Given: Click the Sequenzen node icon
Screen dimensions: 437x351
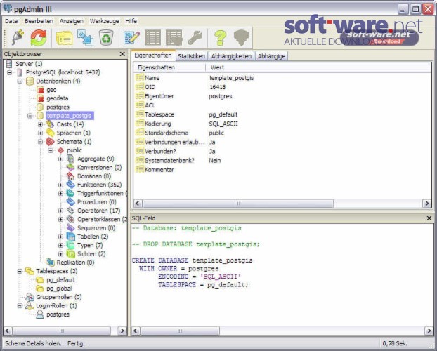Looking at the screenshot, I should 70,228.
